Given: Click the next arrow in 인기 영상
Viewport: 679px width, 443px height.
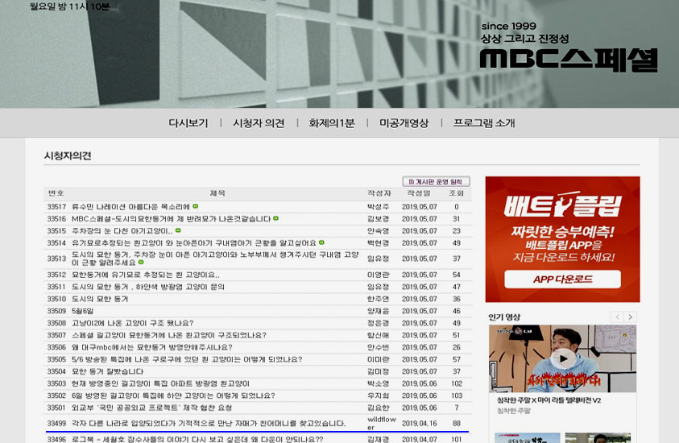Looking at the screenshot, I should [x=630, y=317].
